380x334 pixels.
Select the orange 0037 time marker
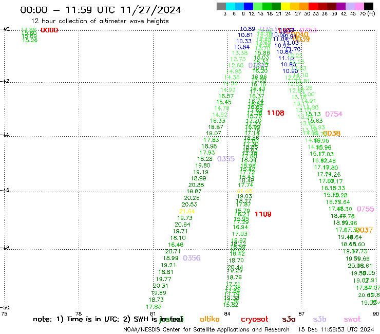(x=364, y=230)
